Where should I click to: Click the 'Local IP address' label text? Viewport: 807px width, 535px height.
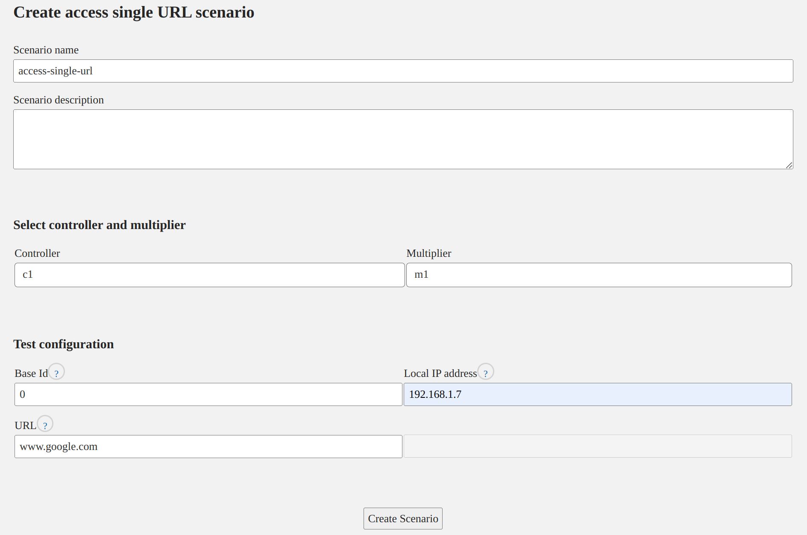(440, 373)
